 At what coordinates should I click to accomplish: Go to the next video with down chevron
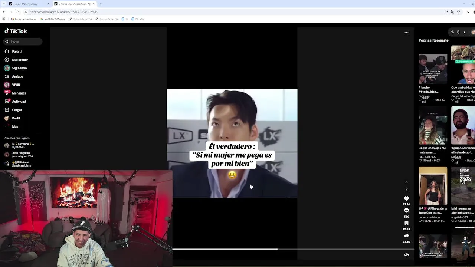click(x=406, y=189)
